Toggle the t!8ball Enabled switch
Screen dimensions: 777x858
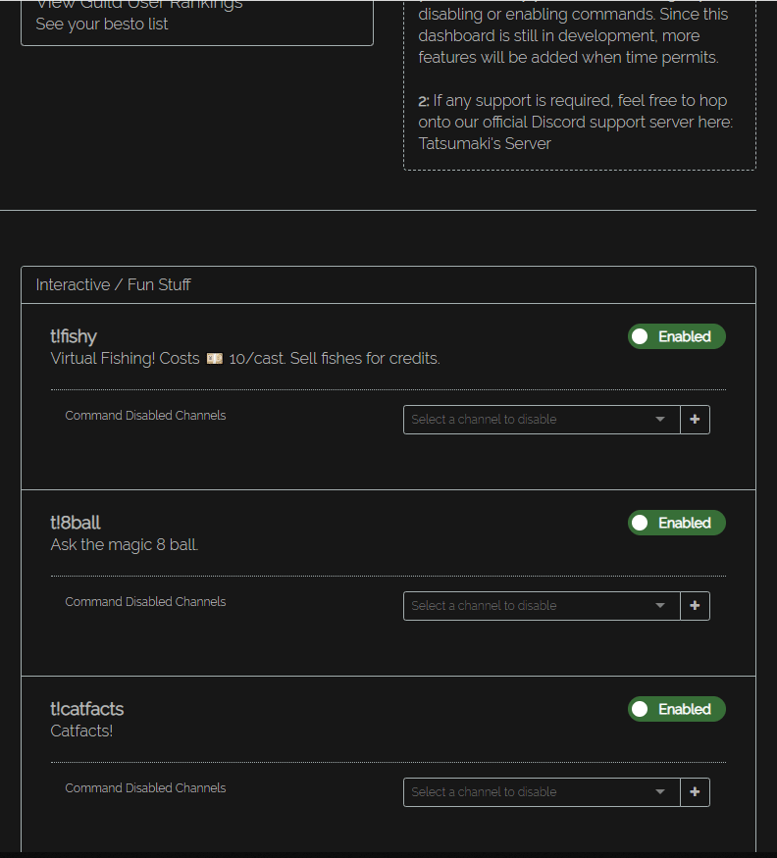point(676,523)
